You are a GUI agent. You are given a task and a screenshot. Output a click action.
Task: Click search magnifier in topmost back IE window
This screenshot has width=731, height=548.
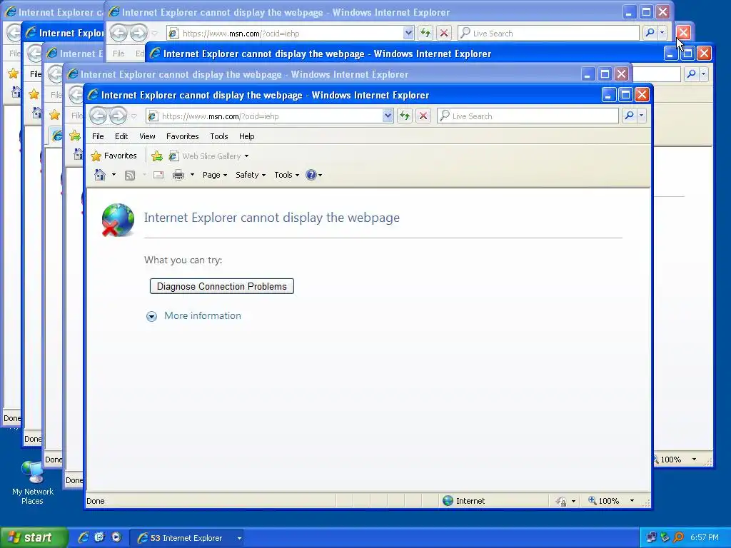click(x=650, y=33)
